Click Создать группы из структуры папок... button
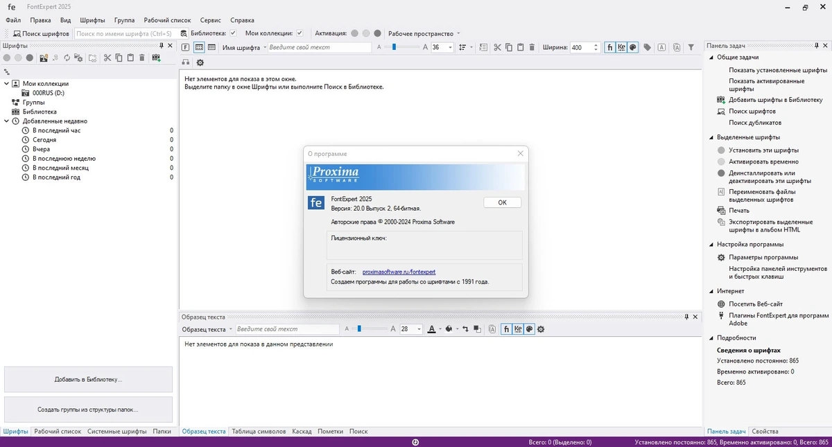The image size is (832, 447). point(88,410)
